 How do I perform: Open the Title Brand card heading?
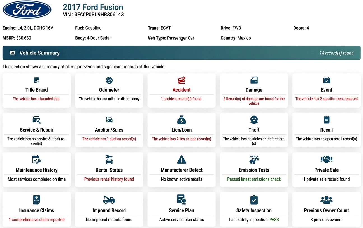[x=37, y=90]
